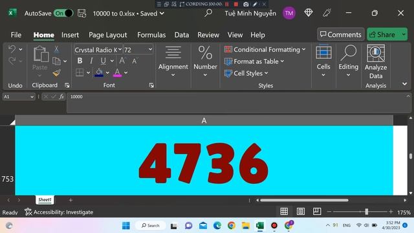Open the Cells group menu
414x233 pixels.
click(x=323, y=61)
